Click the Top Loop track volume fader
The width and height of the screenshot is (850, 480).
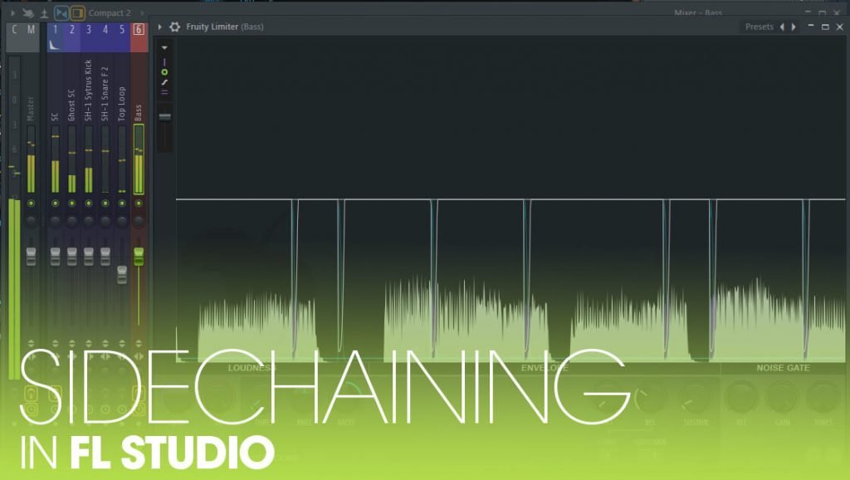tap(122, 274)
